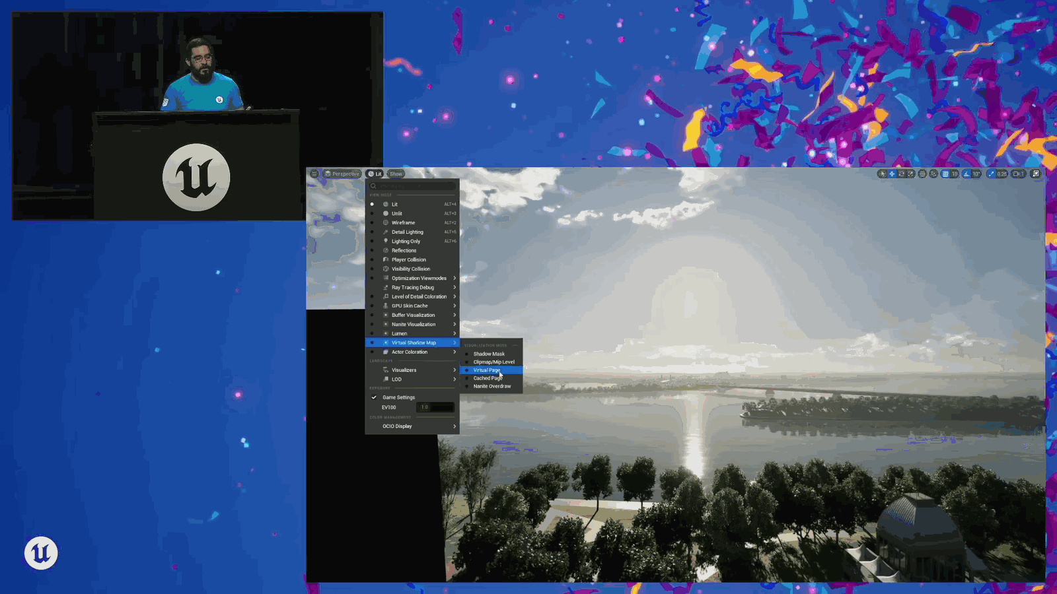This screenshot has height=594, width=1057.
Task: Select the Lit view mode radio button
Action: 372,204
